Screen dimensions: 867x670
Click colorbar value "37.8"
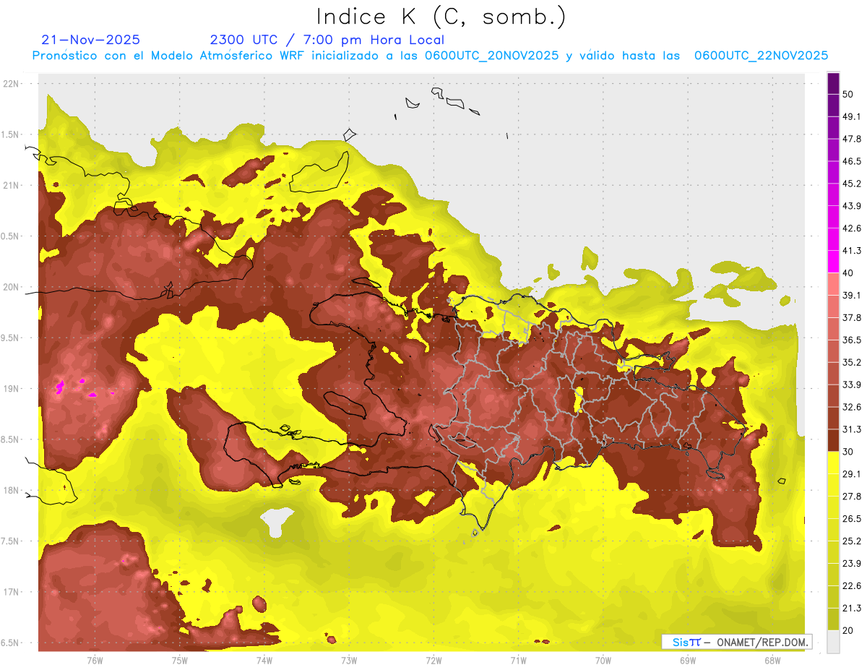tap(852, 317)
